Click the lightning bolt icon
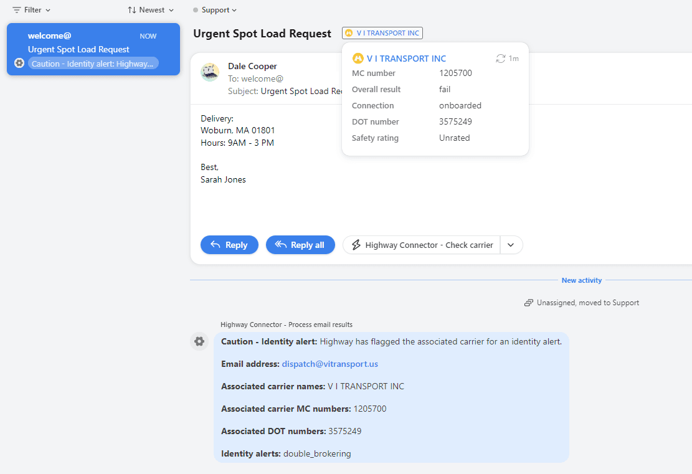Screen dimensions: 692x474 [356, 245]
